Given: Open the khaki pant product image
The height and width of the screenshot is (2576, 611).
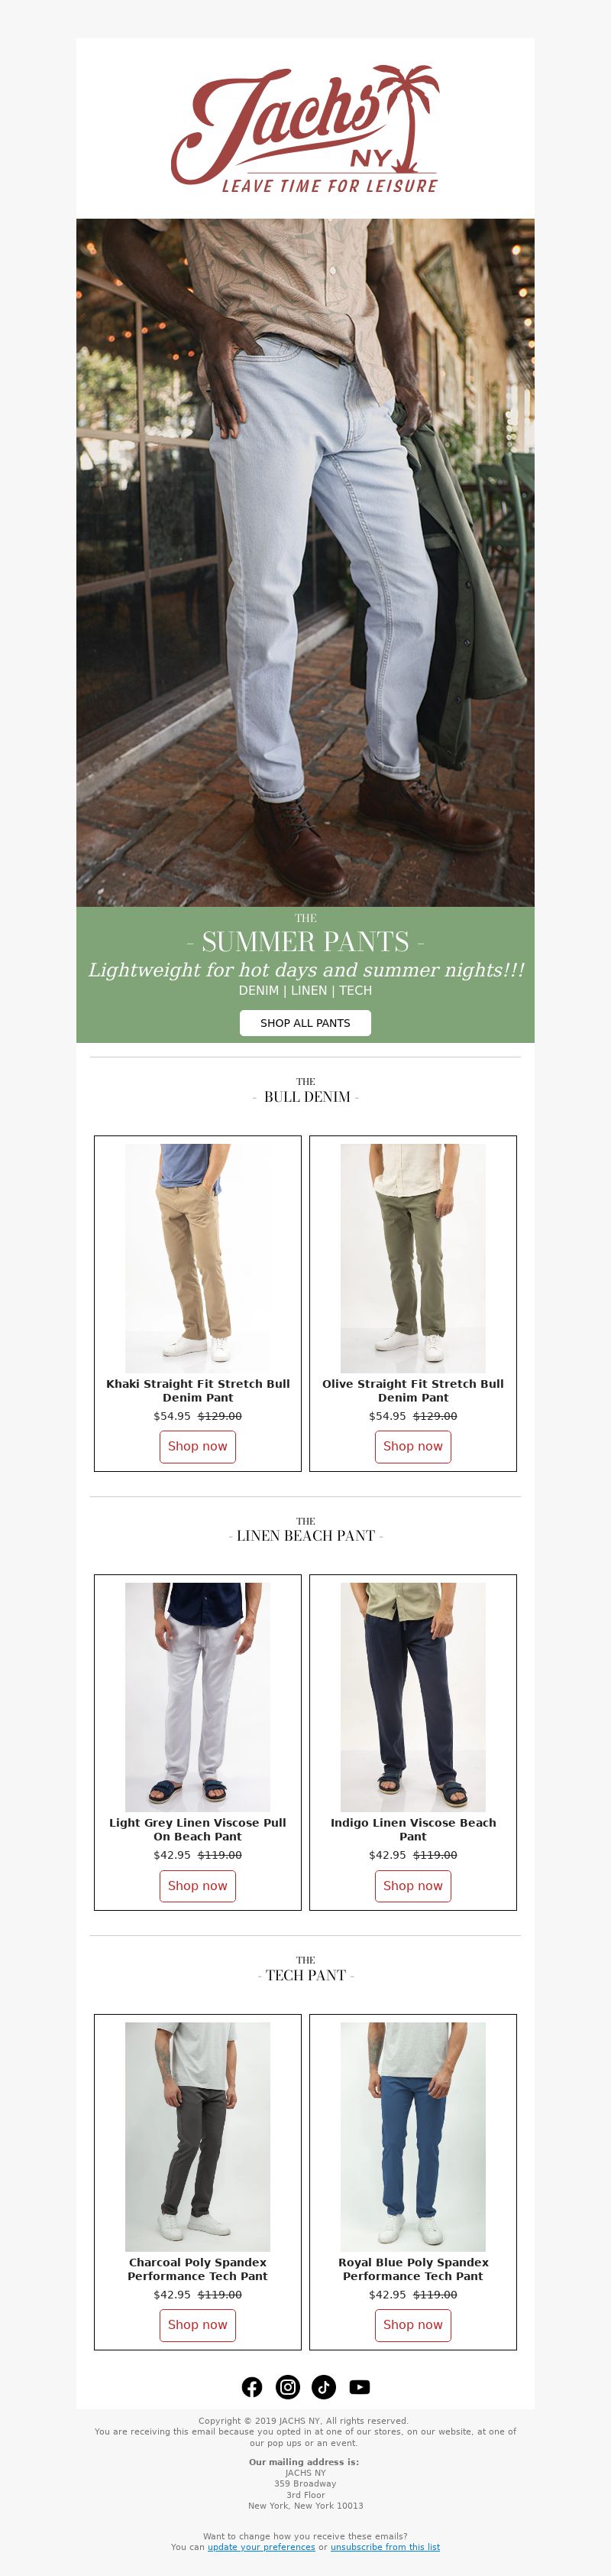Looking at the screenshot, I should [x=198, y=1258].
